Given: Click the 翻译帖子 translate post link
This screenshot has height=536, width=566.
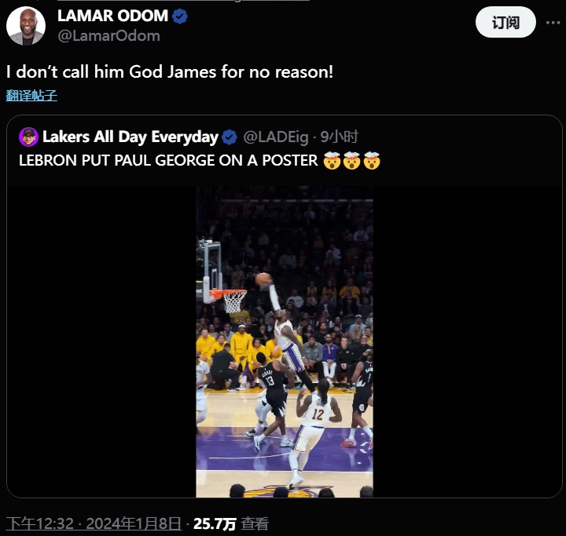Looking at the screenshot, I should (31, 96).
